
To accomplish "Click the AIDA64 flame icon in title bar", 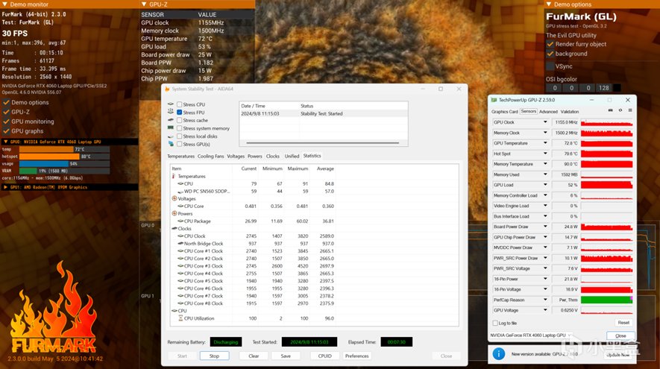I will point(167,89).
